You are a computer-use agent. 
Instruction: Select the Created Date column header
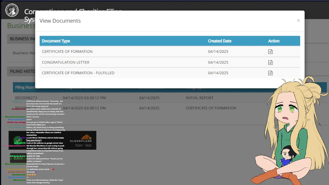pos(220,41)
